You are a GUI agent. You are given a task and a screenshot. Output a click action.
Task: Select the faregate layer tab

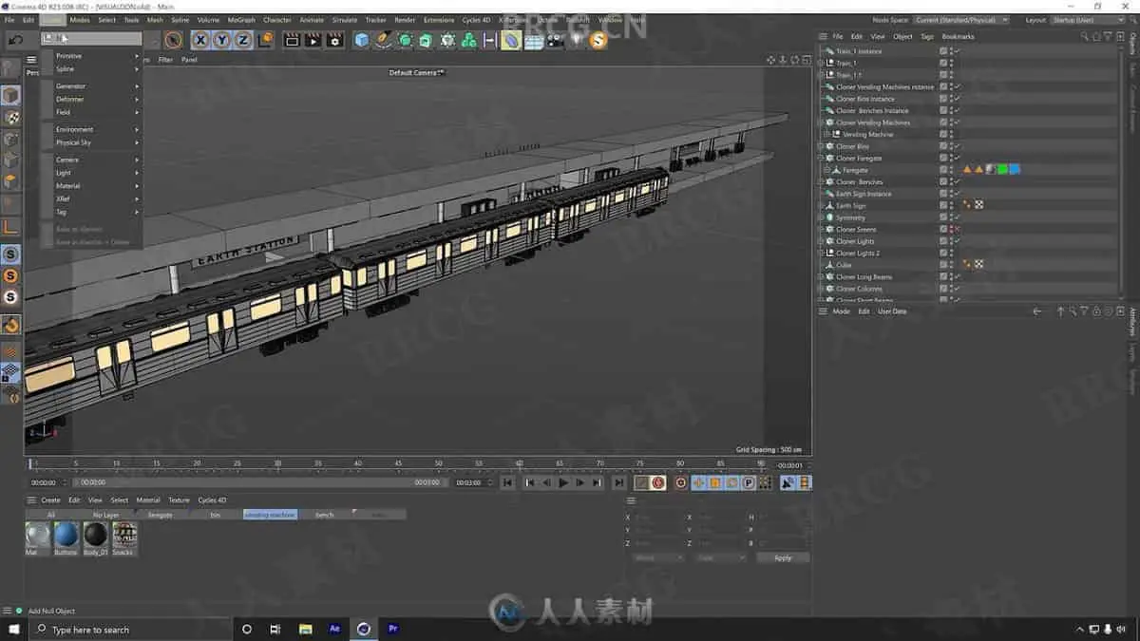[x=161, y=515]
